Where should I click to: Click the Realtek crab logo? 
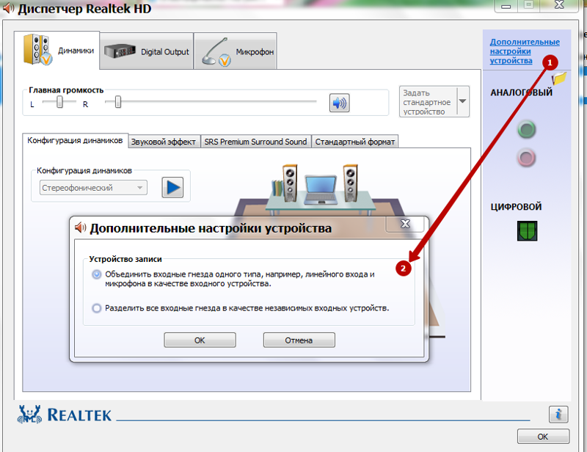pos(29,414)
